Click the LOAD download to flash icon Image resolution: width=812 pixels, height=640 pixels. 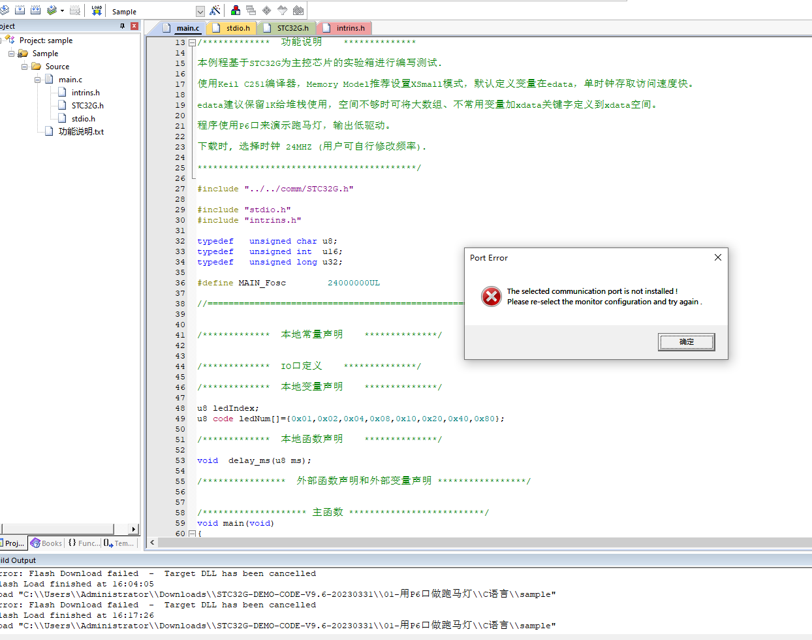point(97,10)
